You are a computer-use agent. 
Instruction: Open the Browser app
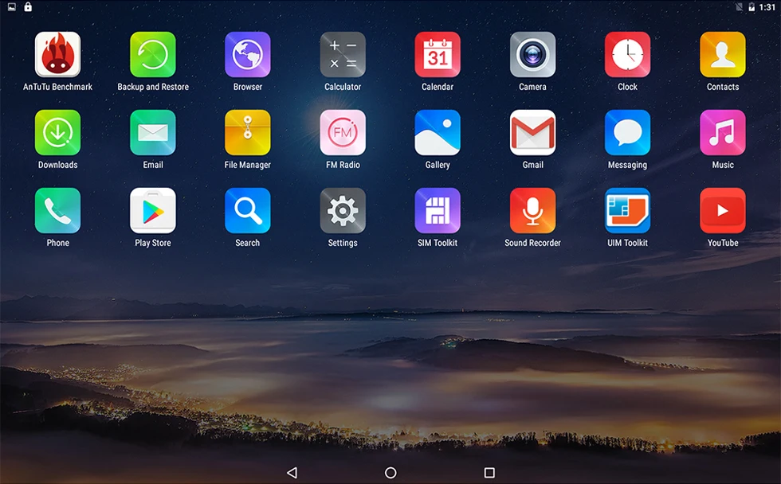[248, 55]
